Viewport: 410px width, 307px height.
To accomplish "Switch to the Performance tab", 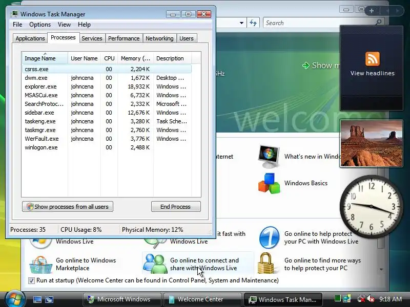I will (x=124, y=38).
